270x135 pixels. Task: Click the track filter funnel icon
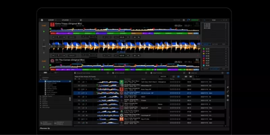75,79
